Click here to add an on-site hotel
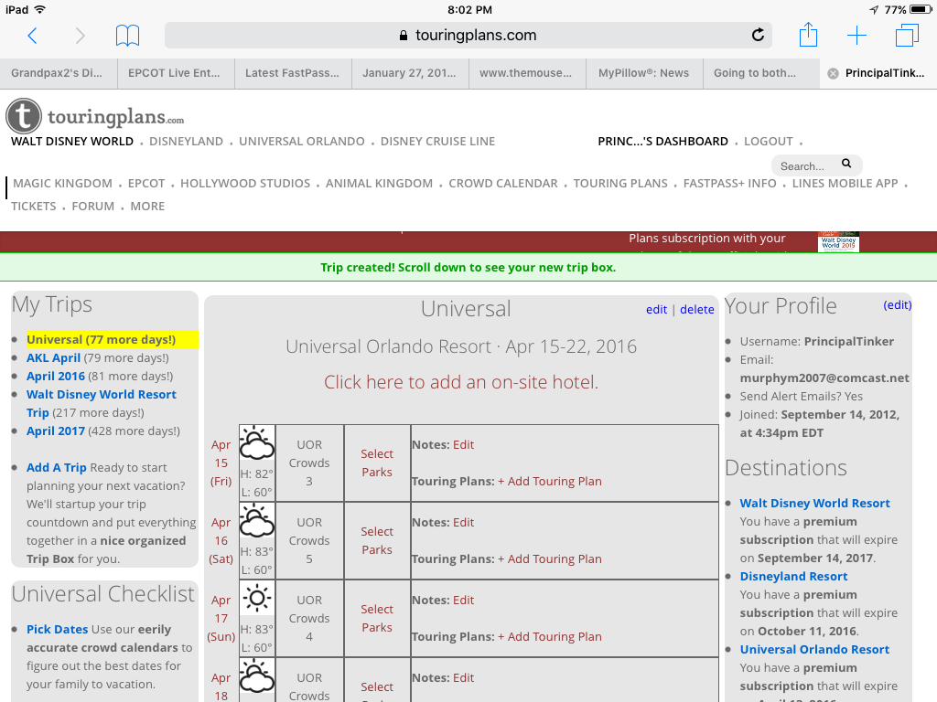This screenshot has width=937, height=702. click(461, 382)
